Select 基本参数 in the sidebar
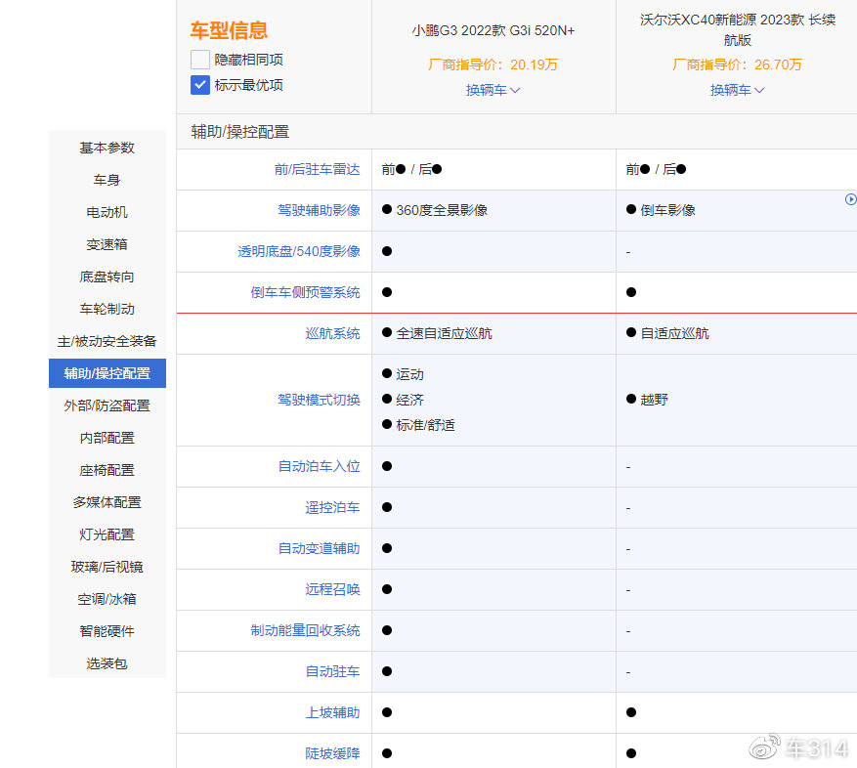 [107, 148]
